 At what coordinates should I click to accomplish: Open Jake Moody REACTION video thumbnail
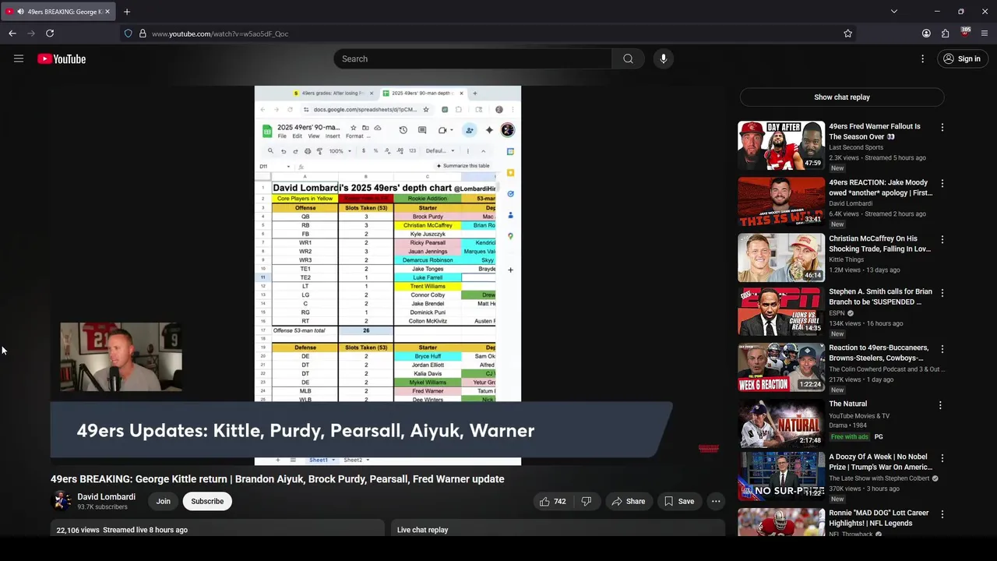point(780,201)
